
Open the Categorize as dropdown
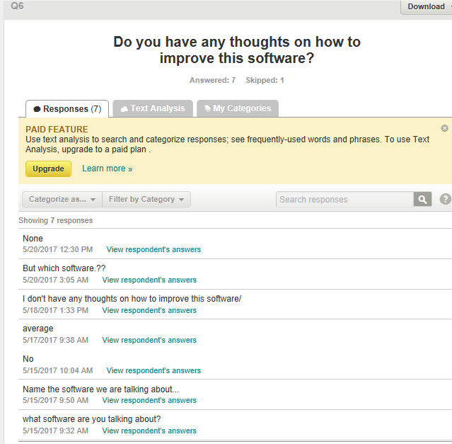tap(62, 200)
